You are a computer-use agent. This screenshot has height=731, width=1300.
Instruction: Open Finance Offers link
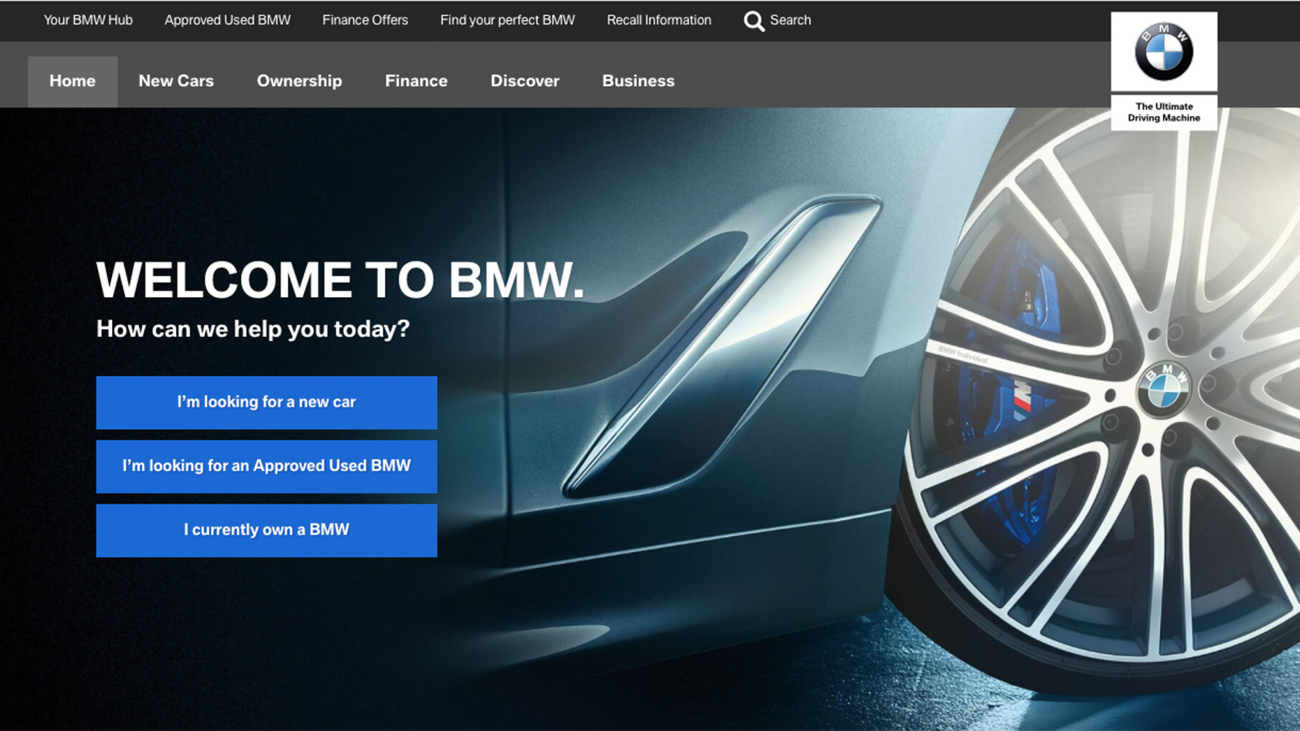[365, 20]
